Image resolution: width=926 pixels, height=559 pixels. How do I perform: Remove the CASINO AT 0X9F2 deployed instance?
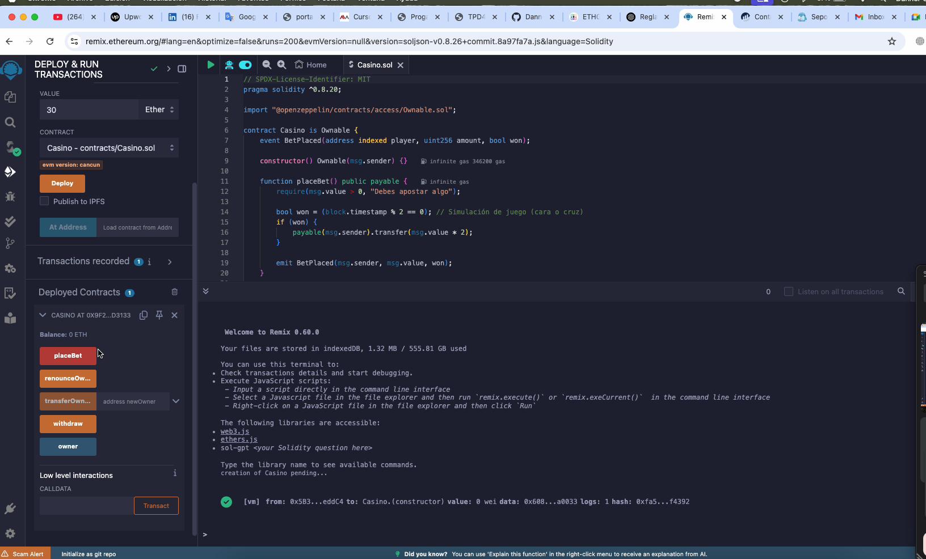coord(175,315)
